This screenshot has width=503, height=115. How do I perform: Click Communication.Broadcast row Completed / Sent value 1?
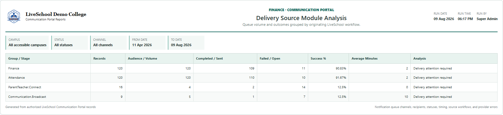point(253,97)
